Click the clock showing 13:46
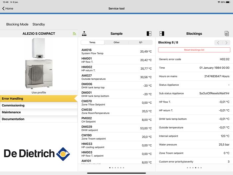Viewport: 233px width, 175px height. click(6, 2)
